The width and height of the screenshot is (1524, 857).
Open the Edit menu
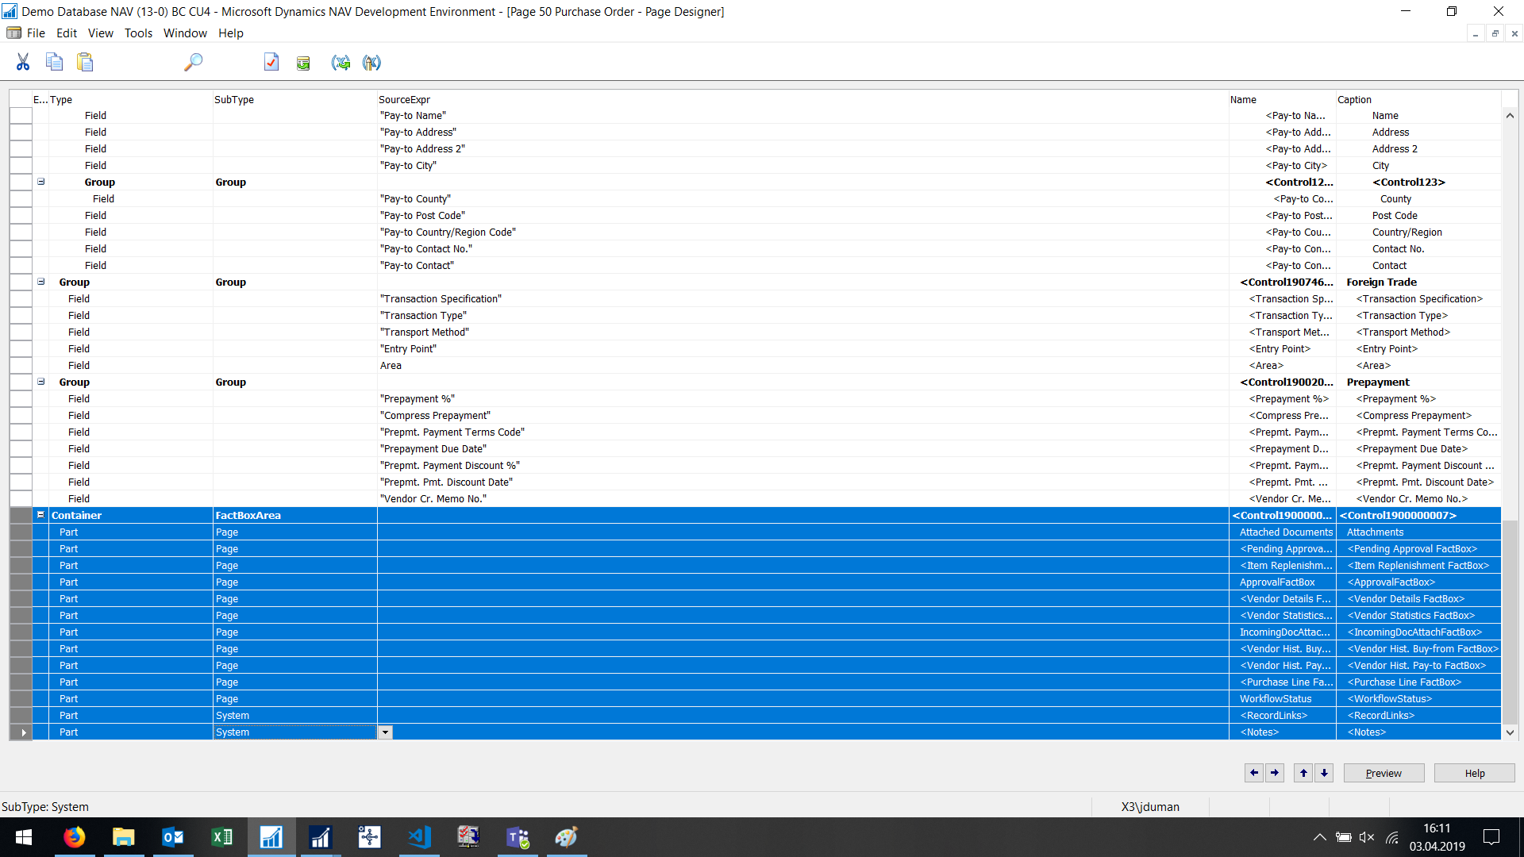point(67,33)
